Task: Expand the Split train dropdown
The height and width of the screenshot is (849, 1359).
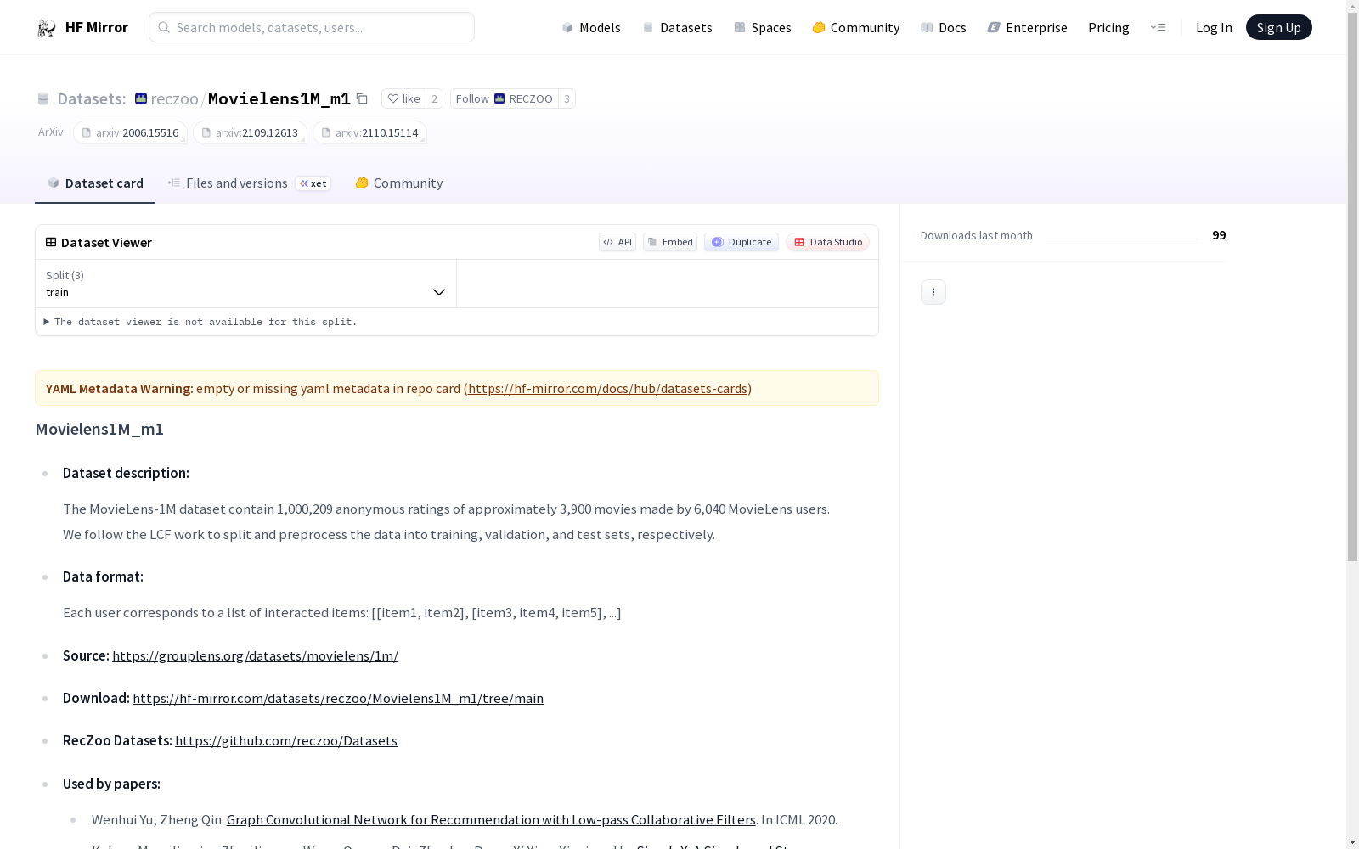Action: (x=246, y=284)
